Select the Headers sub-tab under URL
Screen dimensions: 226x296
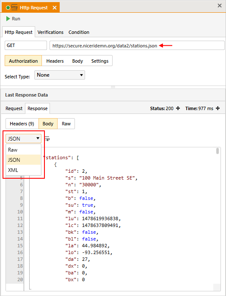click(55, 61)
